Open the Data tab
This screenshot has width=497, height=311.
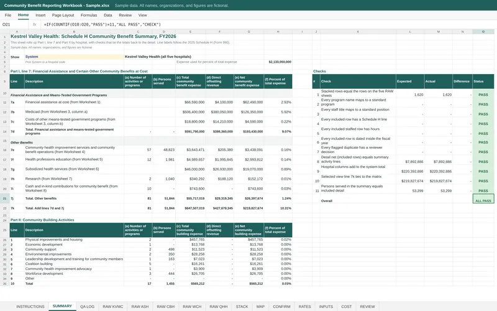point(107,15)
